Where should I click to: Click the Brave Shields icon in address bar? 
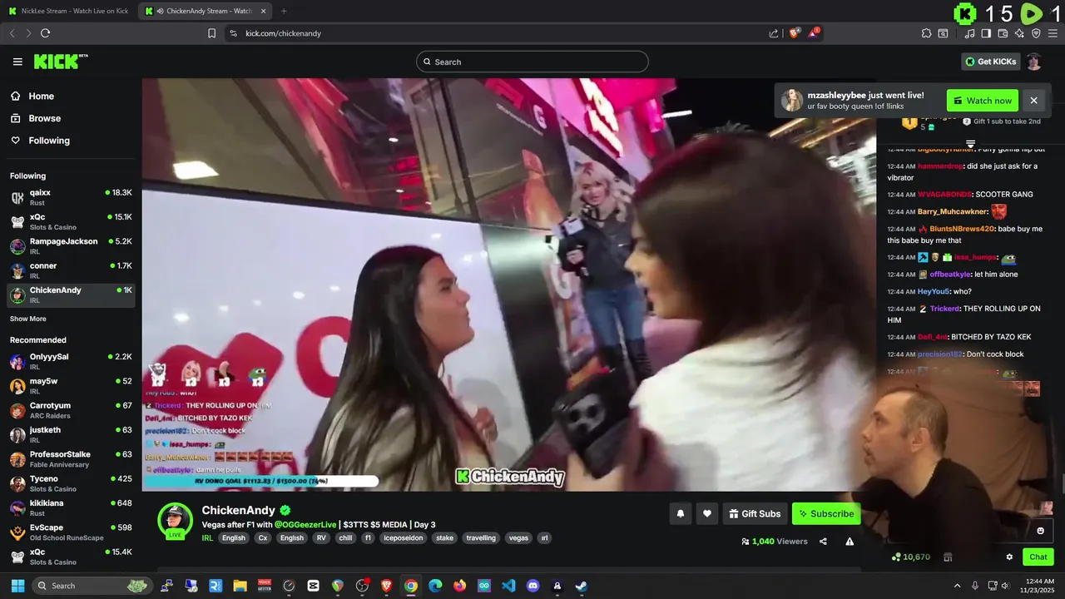[795, 33]
